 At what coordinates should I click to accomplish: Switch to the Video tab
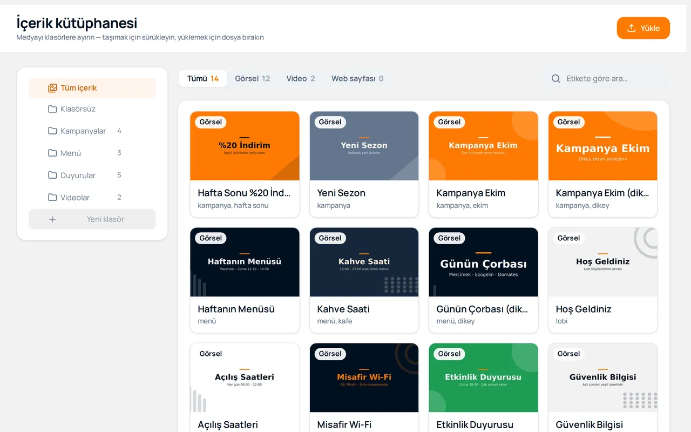pos(301,79)
